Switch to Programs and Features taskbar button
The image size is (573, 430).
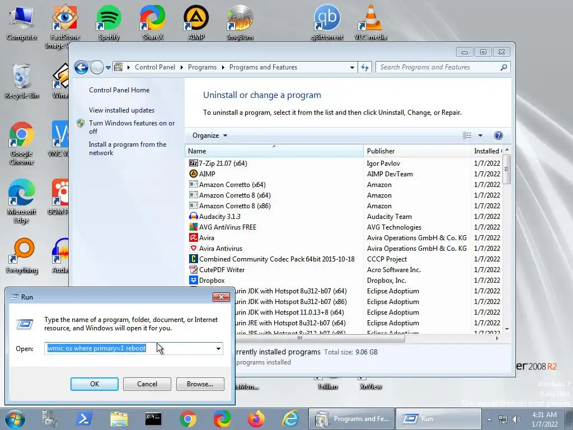[x=351, y=419]
